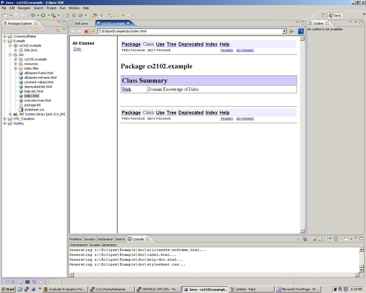Click the Java perspective button
366x293 pixels.
tap(335, 15)
